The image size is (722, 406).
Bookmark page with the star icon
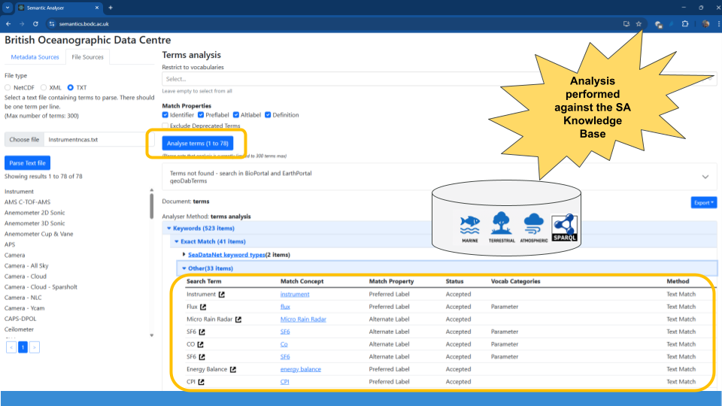coord(639,24)
